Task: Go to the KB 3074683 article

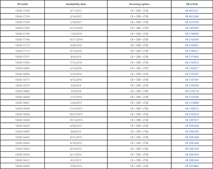Action: (192, 166)
